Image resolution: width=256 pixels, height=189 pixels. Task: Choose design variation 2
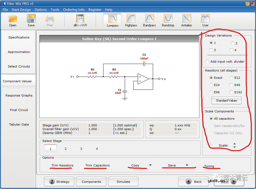coord(233,43)
